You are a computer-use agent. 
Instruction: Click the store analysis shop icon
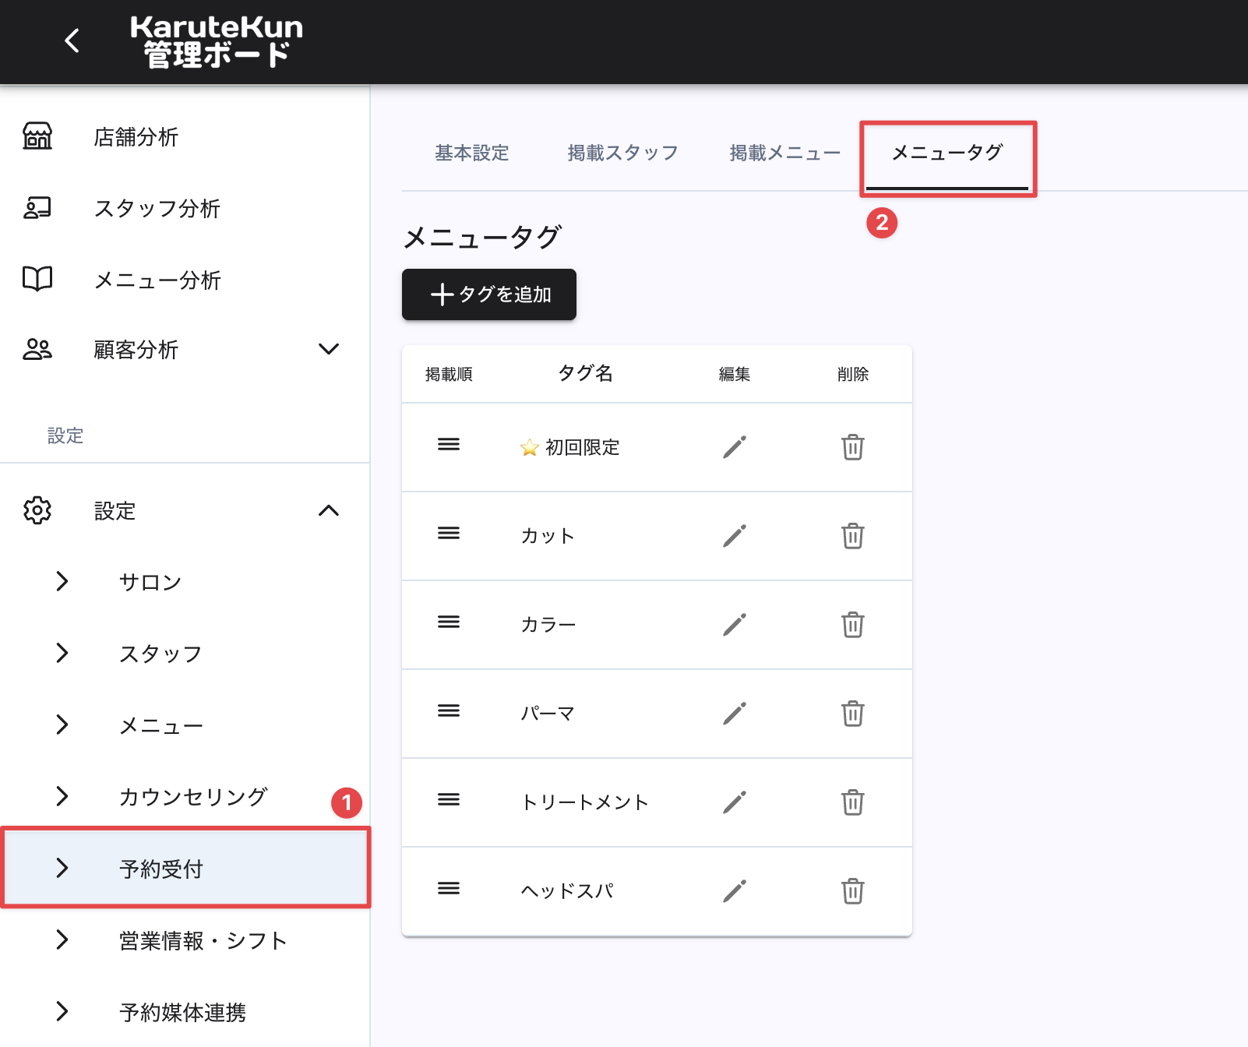pyautogui.click(x=37, y=136)
